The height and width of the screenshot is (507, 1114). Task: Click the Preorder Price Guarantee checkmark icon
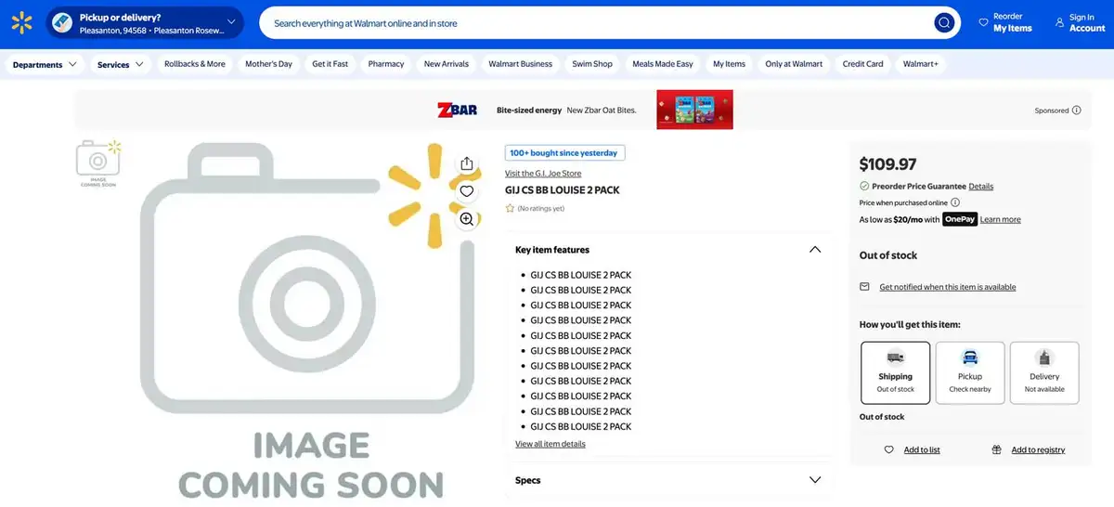click(864, 187)
